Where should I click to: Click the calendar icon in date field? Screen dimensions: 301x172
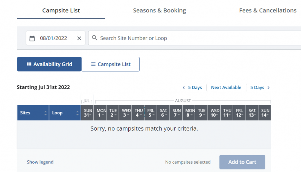pyautogui.click(x=32, y=38)
